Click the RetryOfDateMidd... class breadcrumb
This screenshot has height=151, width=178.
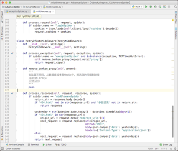(29, 16)
